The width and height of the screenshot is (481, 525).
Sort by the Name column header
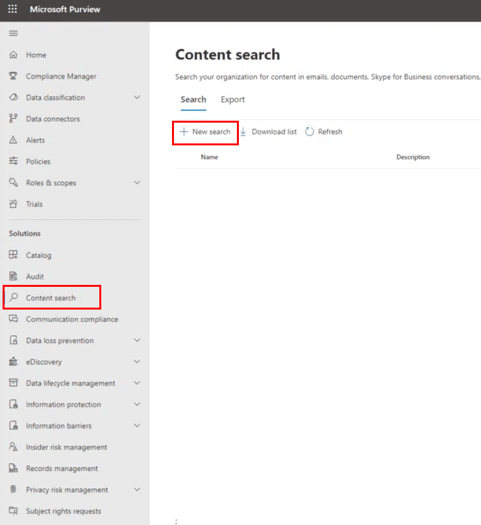click(209, 157)
